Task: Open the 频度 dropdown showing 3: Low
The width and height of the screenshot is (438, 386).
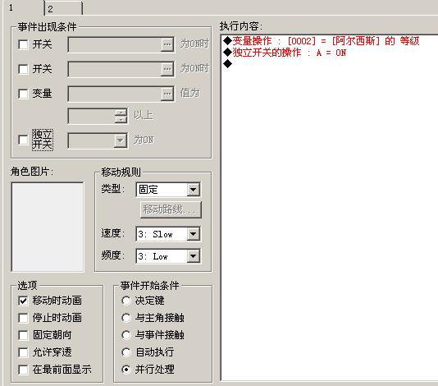Action: click(193, 256)
